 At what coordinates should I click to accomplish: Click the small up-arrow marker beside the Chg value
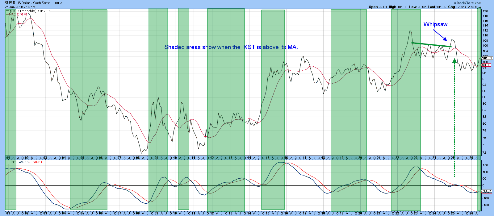coord(479,7)
